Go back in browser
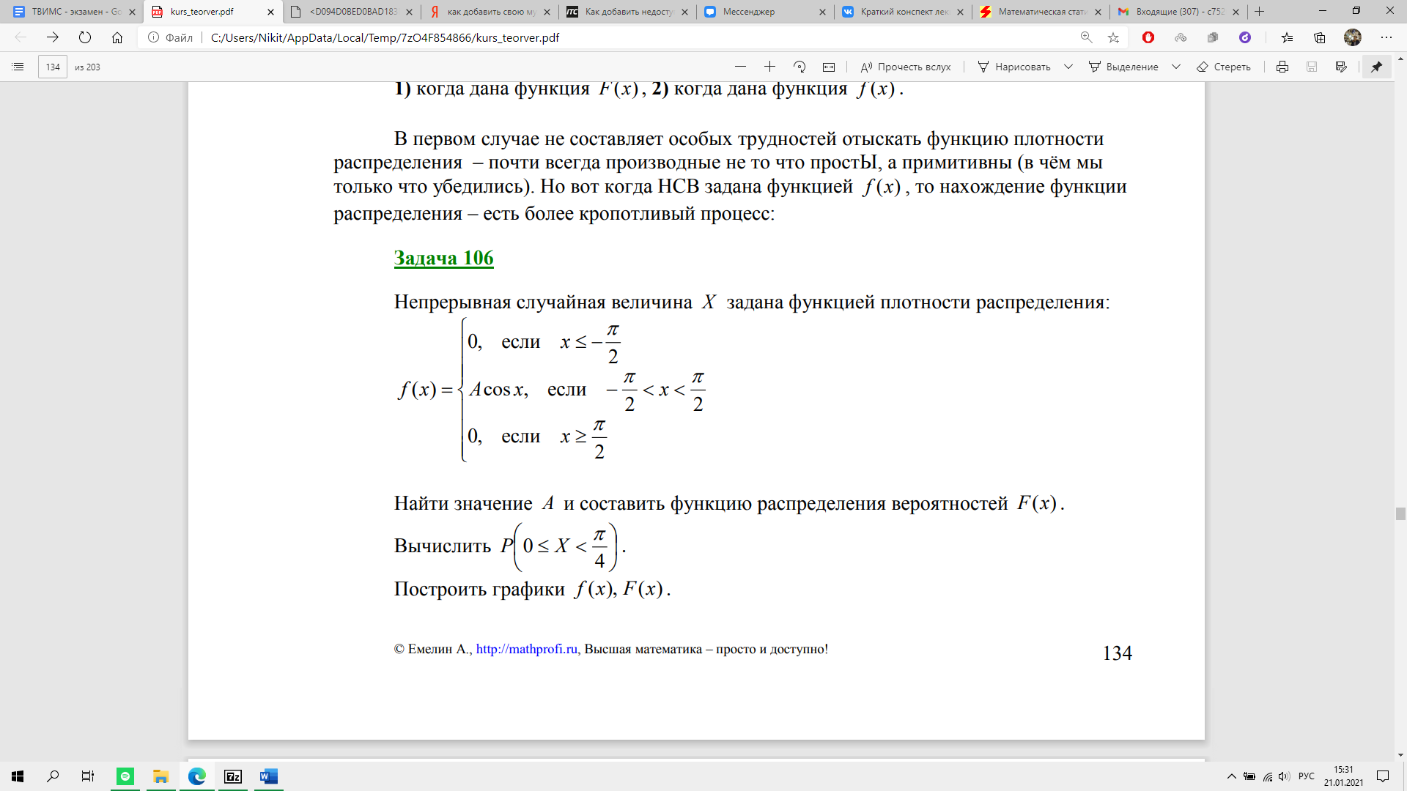 [x=21, y=37]
